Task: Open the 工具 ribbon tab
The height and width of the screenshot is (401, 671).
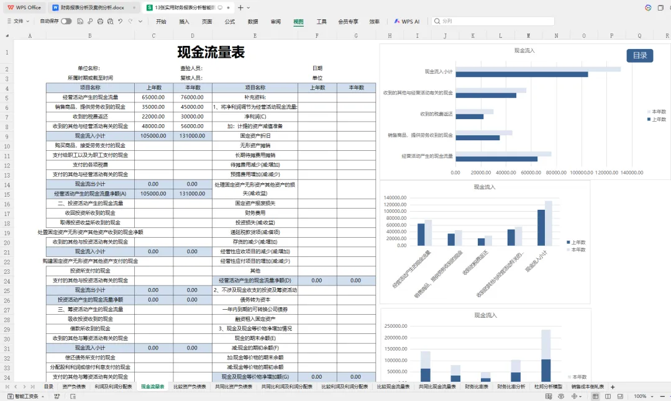Action: (321, 21)
